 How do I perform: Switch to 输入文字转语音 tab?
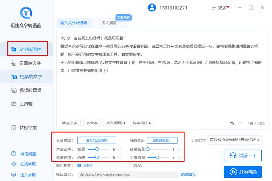(74, 23)
